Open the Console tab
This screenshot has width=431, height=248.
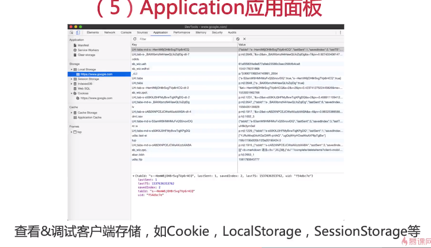126,33
